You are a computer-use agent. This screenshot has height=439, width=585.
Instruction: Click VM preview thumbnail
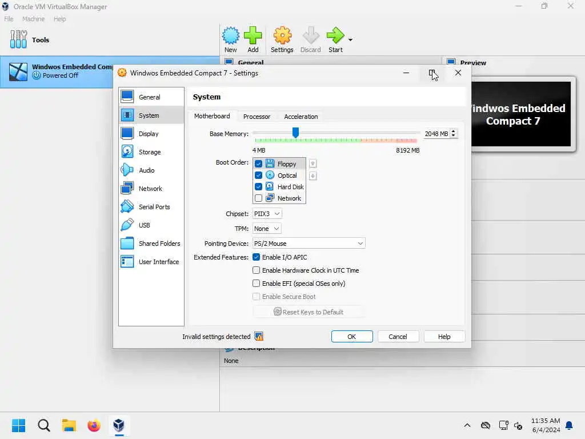click(521, 114)
